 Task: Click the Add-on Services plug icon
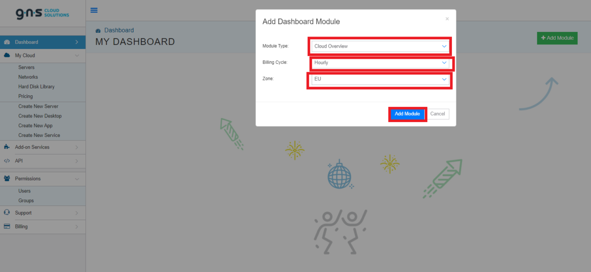point(6,147)
